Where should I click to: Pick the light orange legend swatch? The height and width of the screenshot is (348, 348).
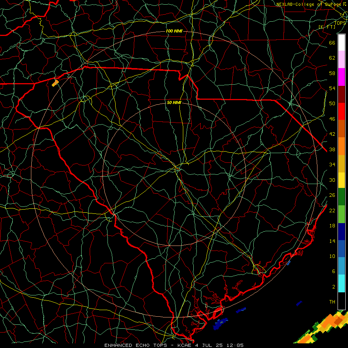click(x=341, y=146)
